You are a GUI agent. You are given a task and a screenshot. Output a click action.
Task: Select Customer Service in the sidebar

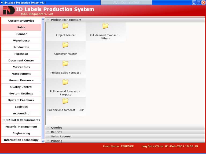[21, 21]
